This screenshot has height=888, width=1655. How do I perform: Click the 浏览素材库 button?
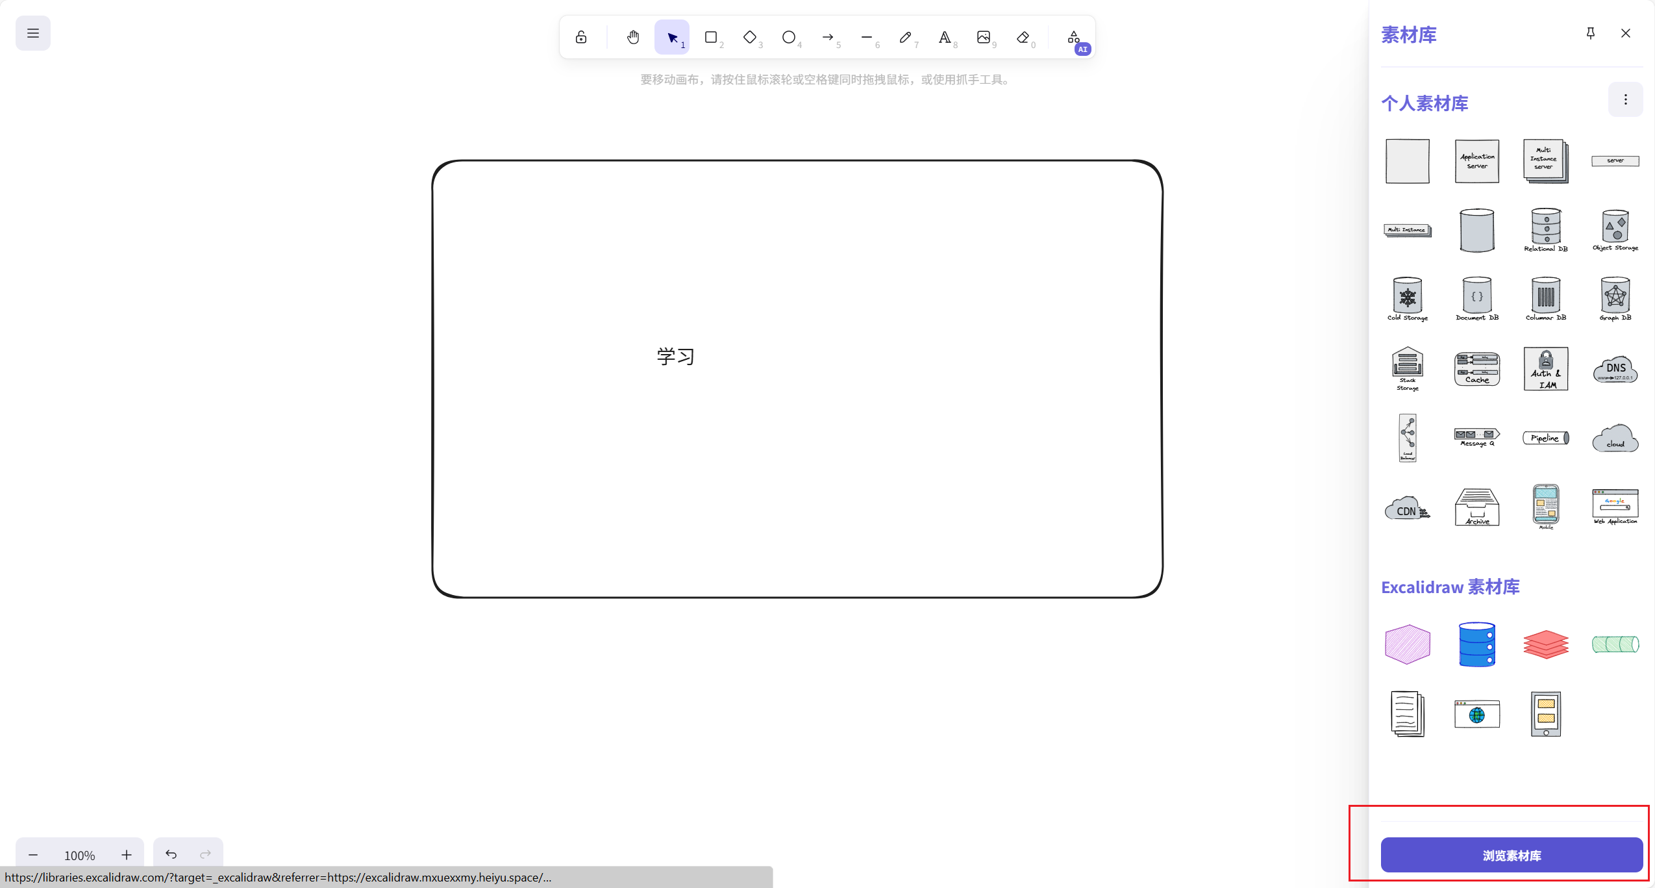coord(1512,856)
